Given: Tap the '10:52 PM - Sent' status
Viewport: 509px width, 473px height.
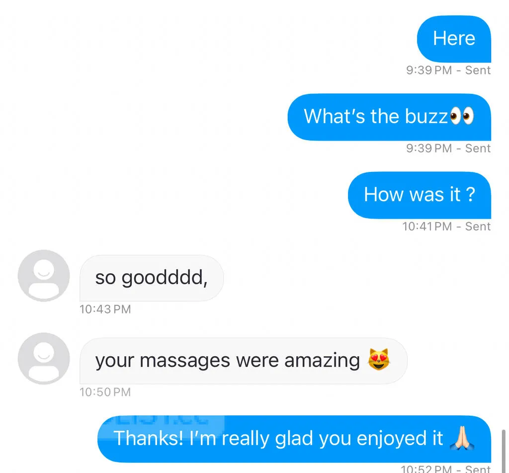Looking at the screenshot, I should coord(446,469).
